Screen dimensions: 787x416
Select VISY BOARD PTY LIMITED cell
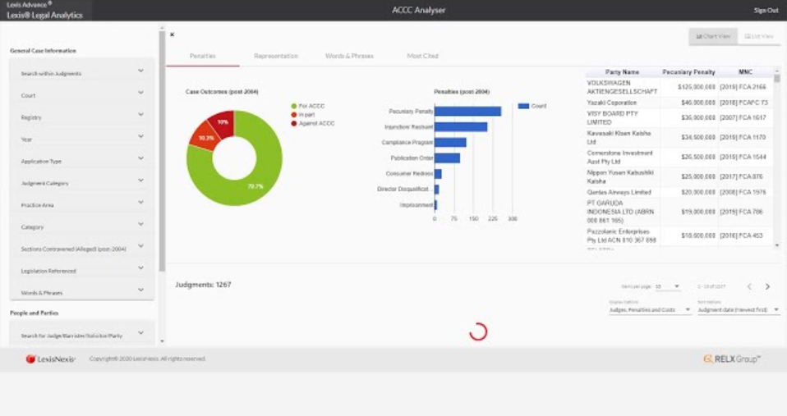[x=622, y=118]
